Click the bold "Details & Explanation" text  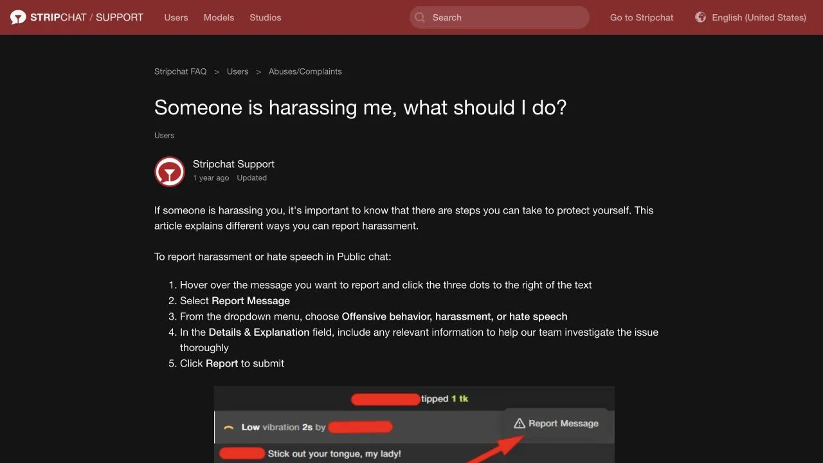click(259, 332)
